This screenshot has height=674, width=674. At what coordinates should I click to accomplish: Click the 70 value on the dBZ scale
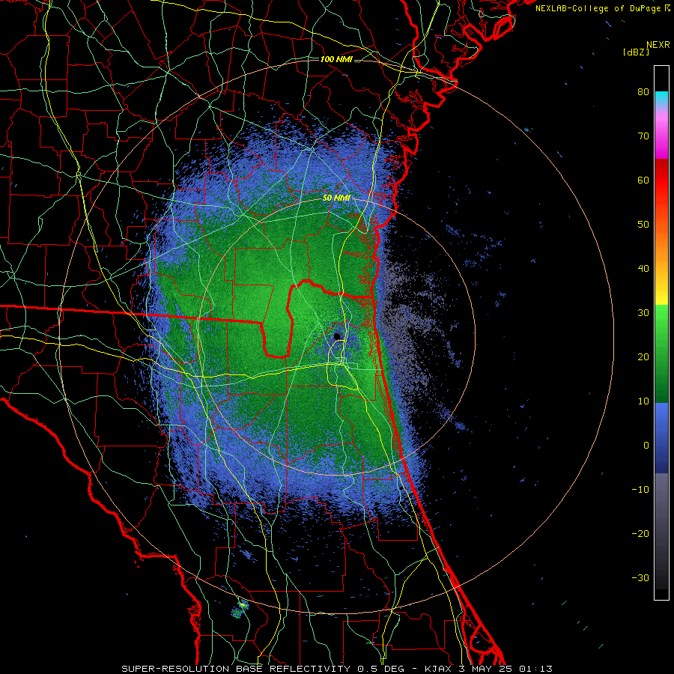(643, 136)
